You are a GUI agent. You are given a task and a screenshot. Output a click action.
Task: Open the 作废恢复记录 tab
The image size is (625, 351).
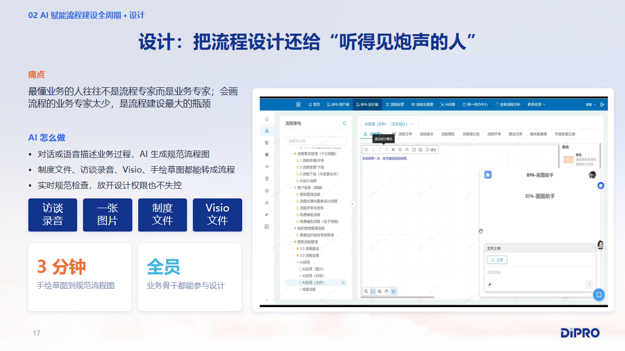[565, 134]
